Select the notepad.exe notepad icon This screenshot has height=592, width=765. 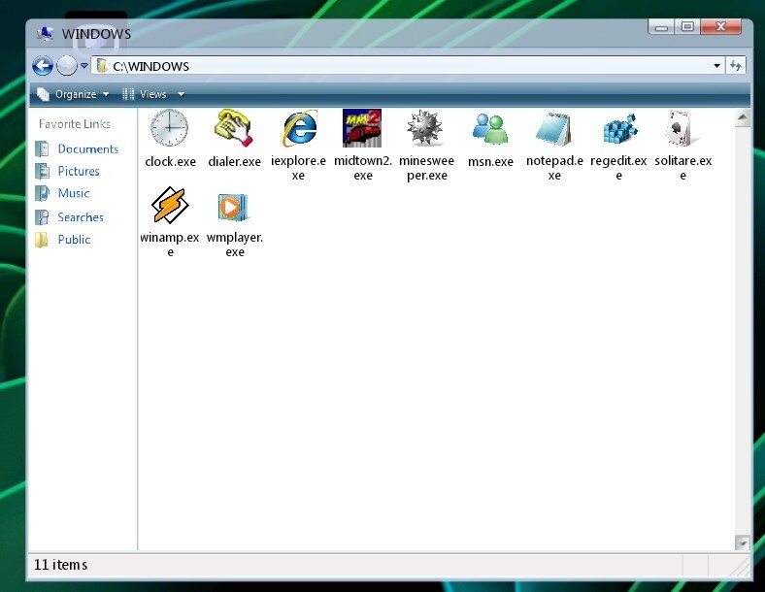click(x=553, y=129)
